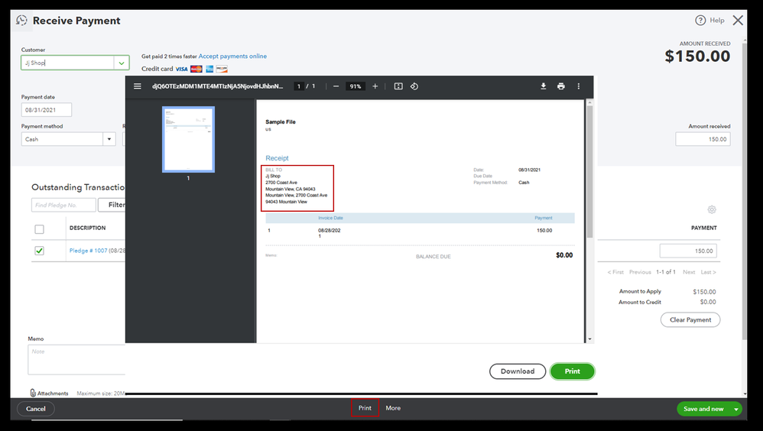This screenshot has width=763, height=431.
Task: Click the Payment date field
Action: tap(46, 110)
